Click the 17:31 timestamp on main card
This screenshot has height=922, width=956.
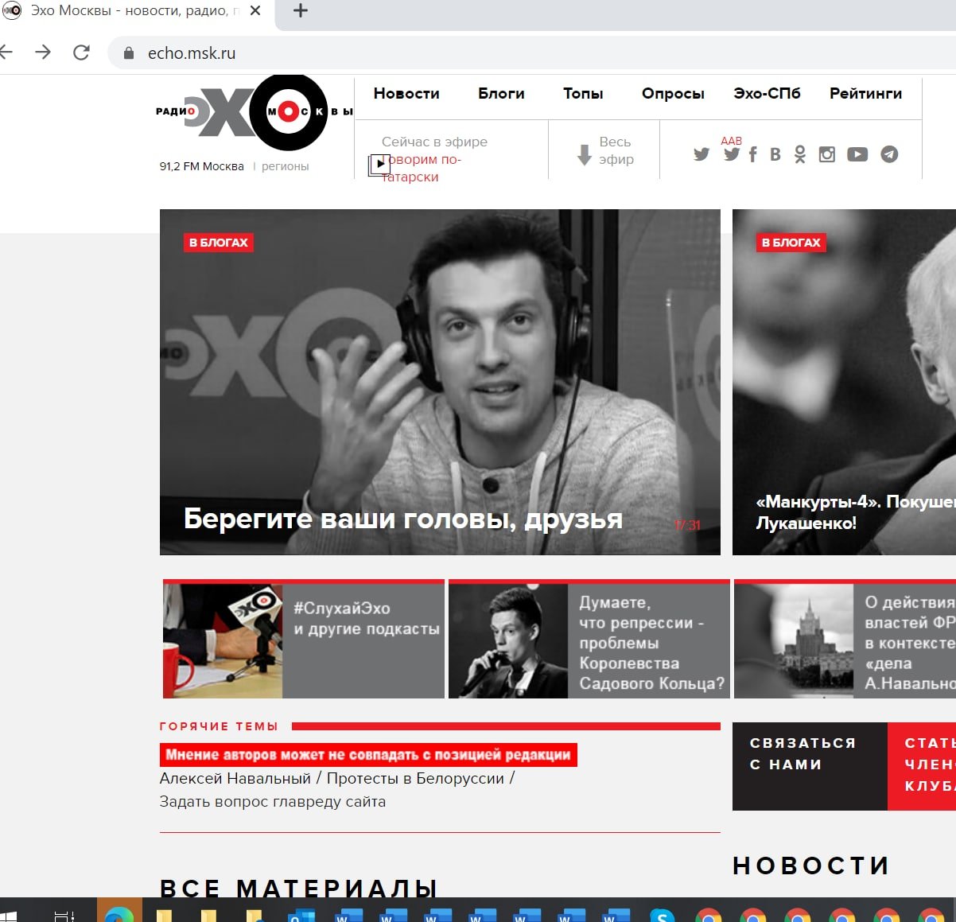pos(688,525)
